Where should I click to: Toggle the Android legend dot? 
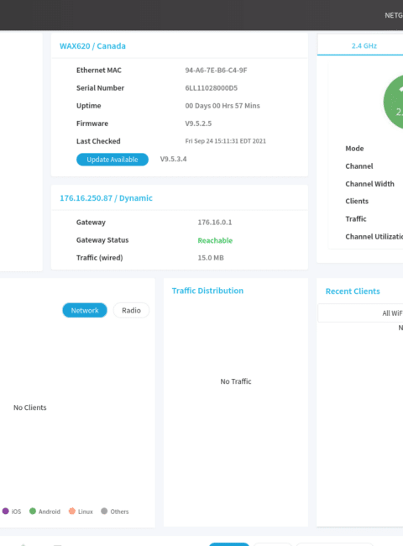[x=33, y=512]
